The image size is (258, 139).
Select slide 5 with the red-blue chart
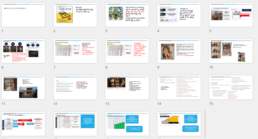coord(231,15)
